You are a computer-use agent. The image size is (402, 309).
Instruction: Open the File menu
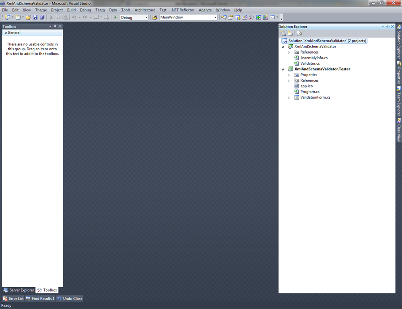tap(5, 10)
